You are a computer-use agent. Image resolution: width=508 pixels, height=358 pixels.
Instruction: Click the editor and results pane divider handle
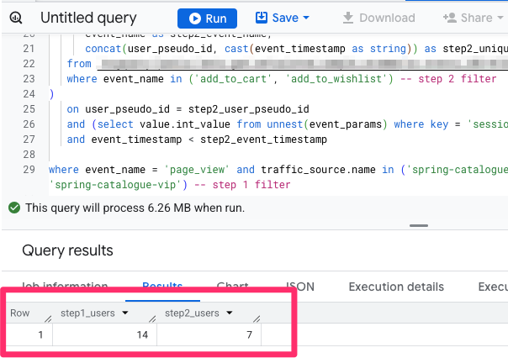tap(412, 225)
